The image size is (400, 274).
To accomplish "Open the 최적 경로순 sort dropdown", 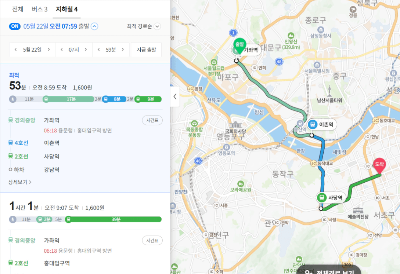I will click(x=144, y=26).
